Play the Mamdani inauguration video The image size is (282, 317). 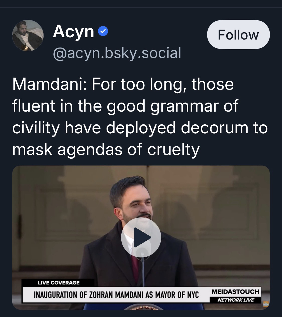[141, 237]
